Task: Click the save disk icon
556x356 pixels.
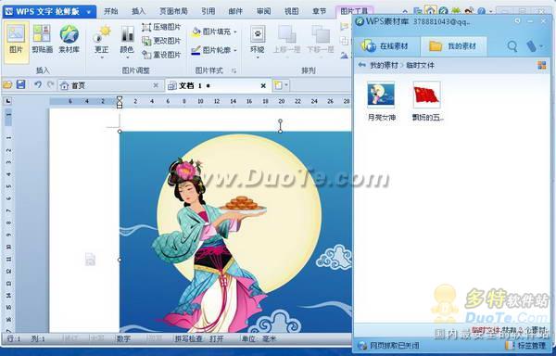Action: (x=21, y=84)
